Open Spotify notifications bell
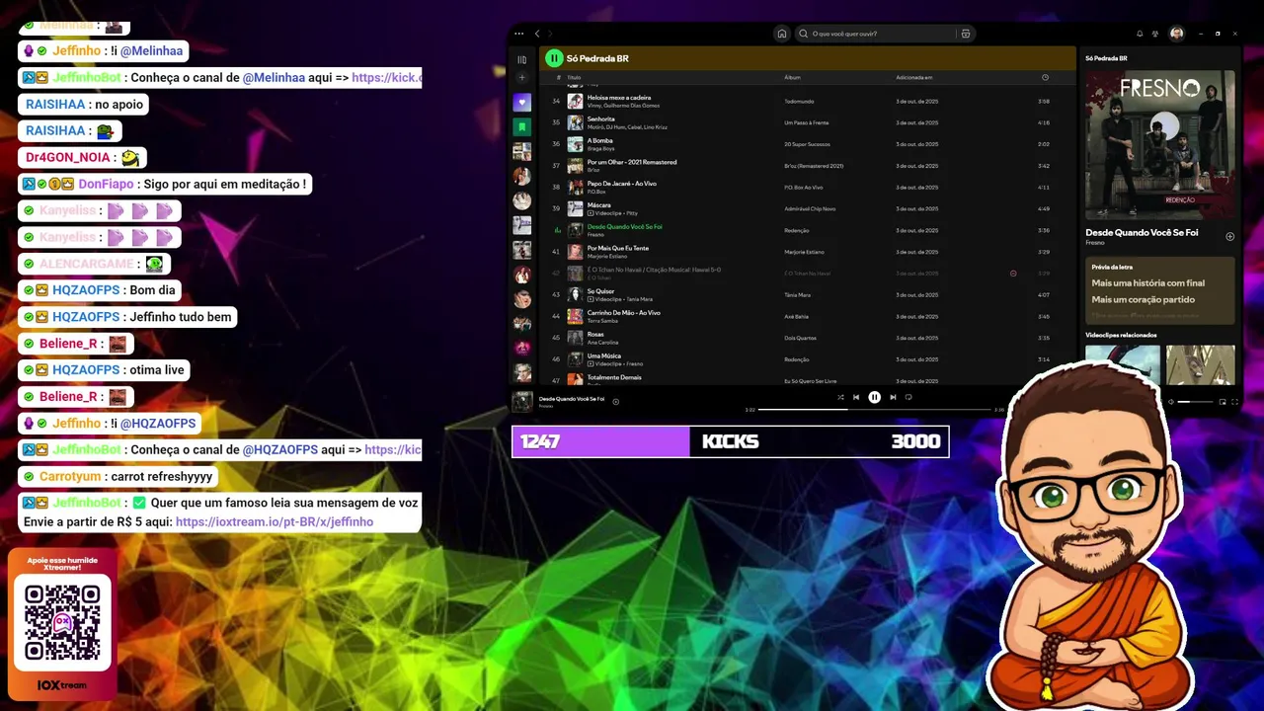Screen dimensions: 1264x711 (1140, 34)
